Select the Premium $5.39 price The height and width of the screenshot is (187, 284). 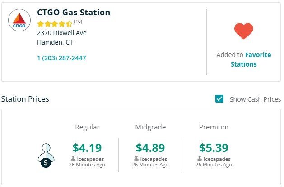click(214, 147)
